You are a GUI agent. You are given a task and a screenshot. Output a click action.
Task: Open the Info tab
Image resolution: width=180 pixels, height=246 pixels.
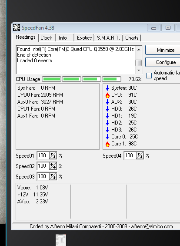(65, 38)
